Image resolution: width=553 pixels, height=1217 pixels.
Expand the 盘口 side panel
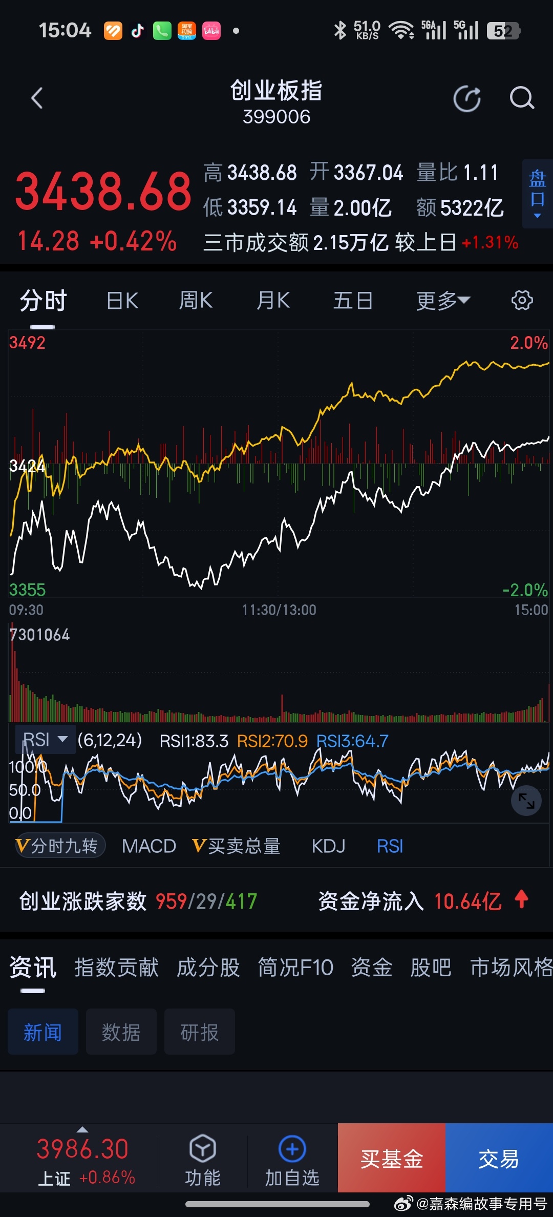pos(537,194)
